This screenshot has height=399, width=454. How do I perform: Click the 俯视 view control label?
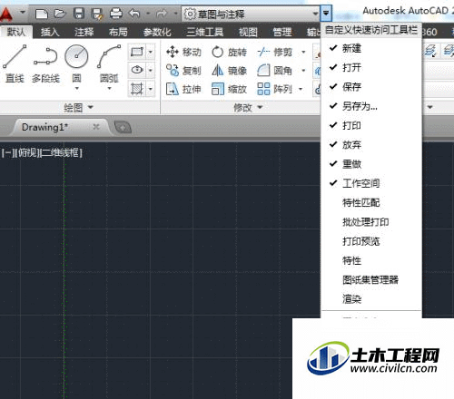(26, 153)
